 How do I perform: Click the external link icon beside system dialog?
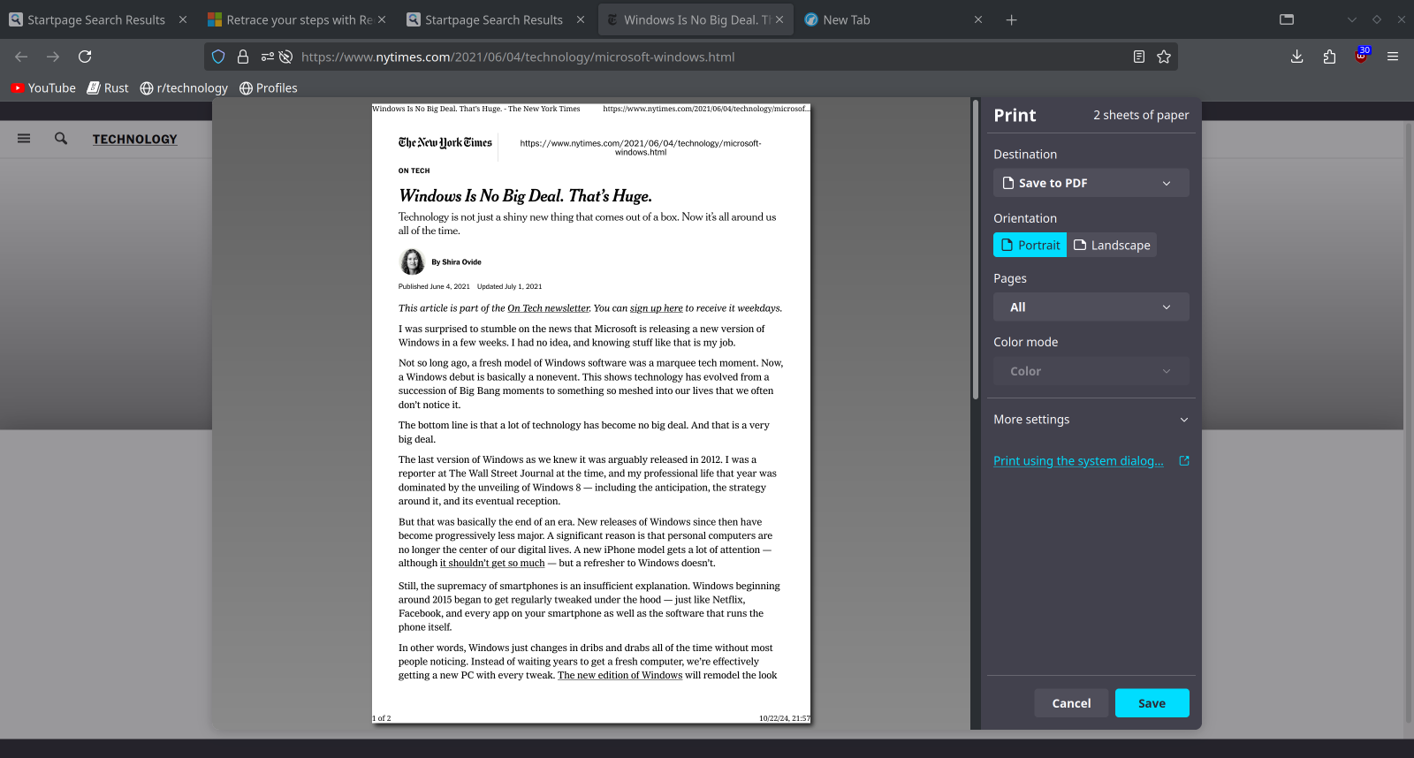pyautogui.click(x=1184, y=460)
